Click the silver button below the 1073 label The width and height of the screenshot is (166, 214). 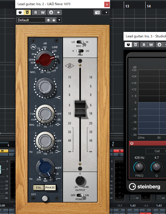tap(45, 198)
